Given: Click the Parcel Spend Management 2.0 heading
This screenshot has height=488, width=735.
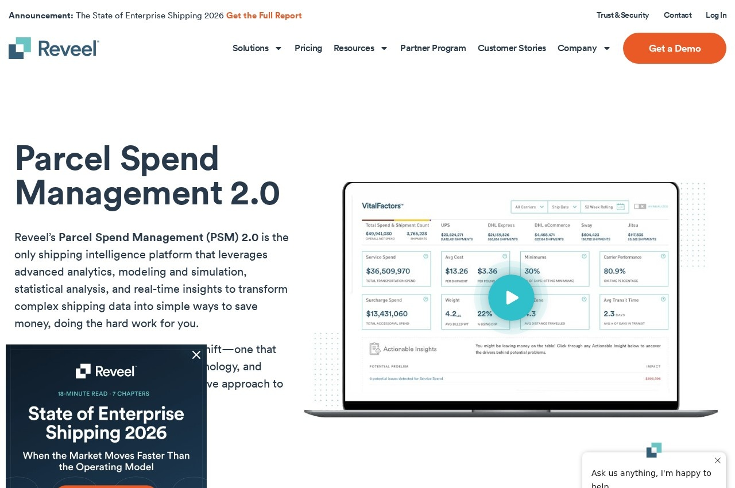Looking at the screenshot, I should [147, 175].
